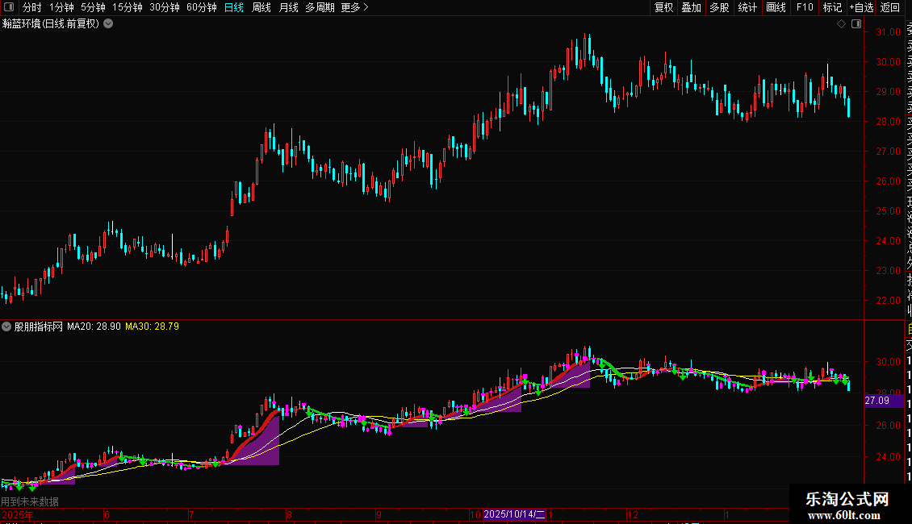Click month 8 on the time axis
The width and height of the screenshot is (912, 524).
[x=289, y=514]
